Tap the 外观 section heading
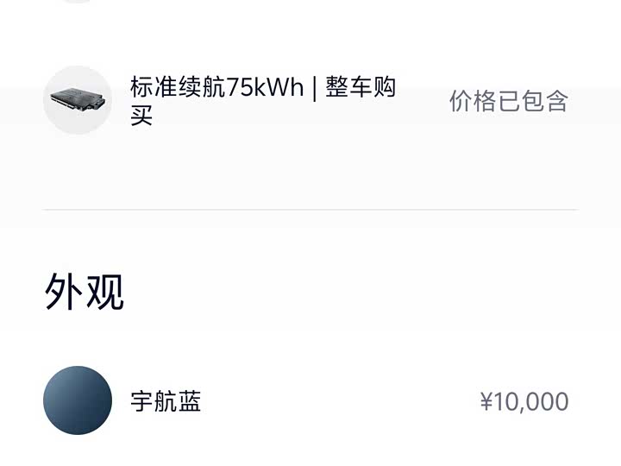The height and width of the screenshot is (466, 621). pyautogui.click(x=85, y=293)
